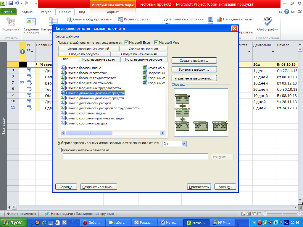Open the usage data level Дни dropdown
The image size is (303, 227).
[184, 144]
